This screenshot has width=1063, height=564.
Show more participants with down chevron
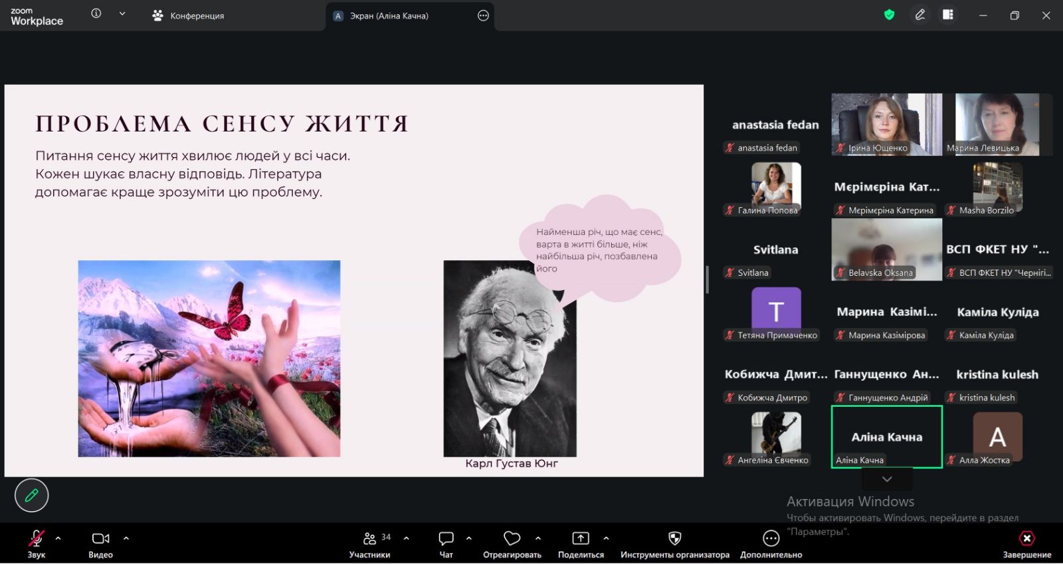point(886,478)
